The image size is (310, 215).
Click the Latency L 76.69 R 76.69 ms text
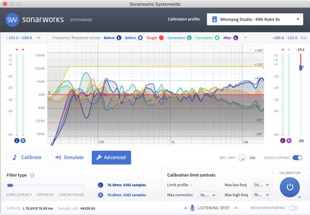(x=30, y=208)
